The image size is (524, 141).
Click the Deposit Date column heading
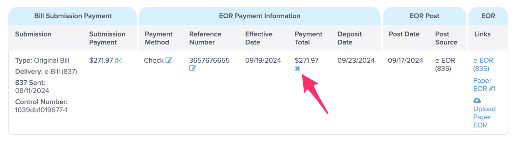(x=349, y=38)
